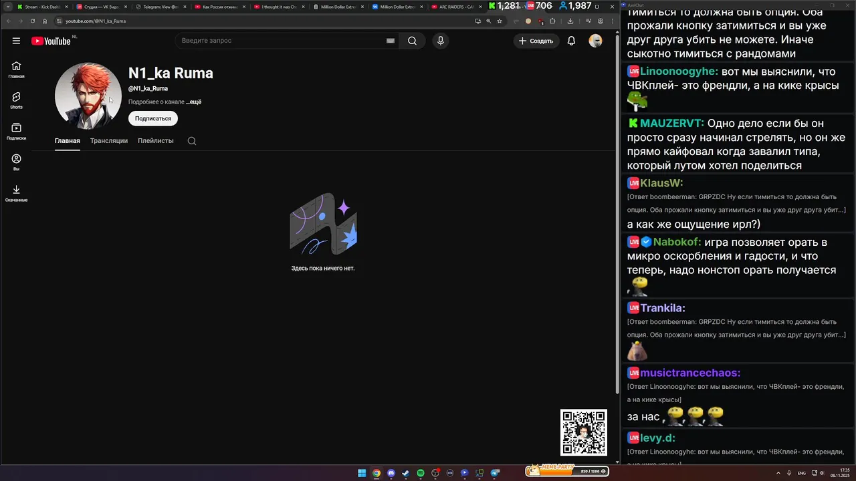Screen dimensions: 856x481
Task: Open Shorts in the YouTube sidebar
Action: [x=16, y=101]
